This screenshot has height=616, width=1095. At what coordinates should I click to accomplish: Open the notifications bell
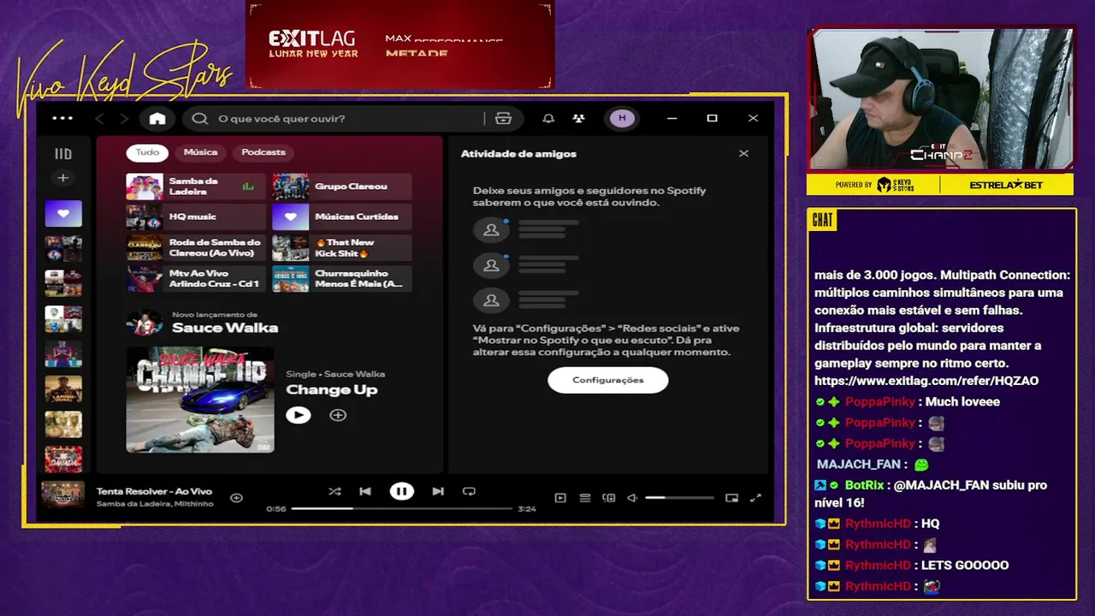548,118
